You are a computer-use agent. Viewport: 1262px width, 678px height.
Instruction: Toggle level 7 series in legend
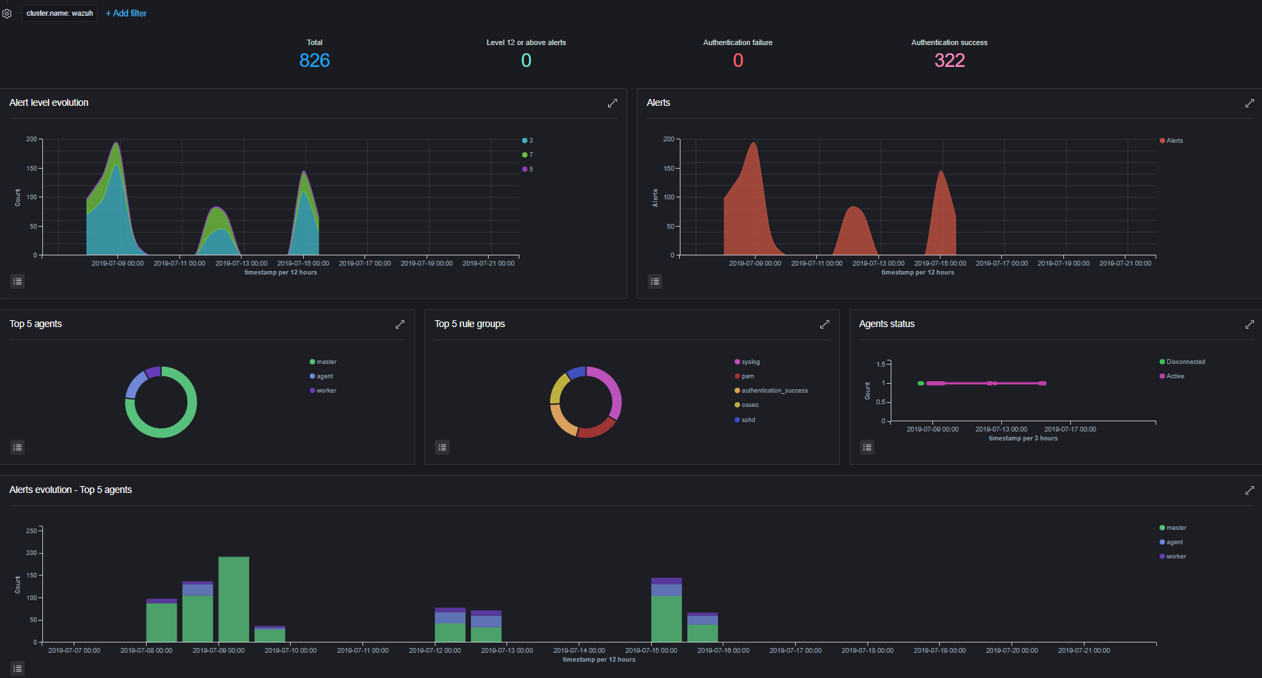click(x=528, y=155)
